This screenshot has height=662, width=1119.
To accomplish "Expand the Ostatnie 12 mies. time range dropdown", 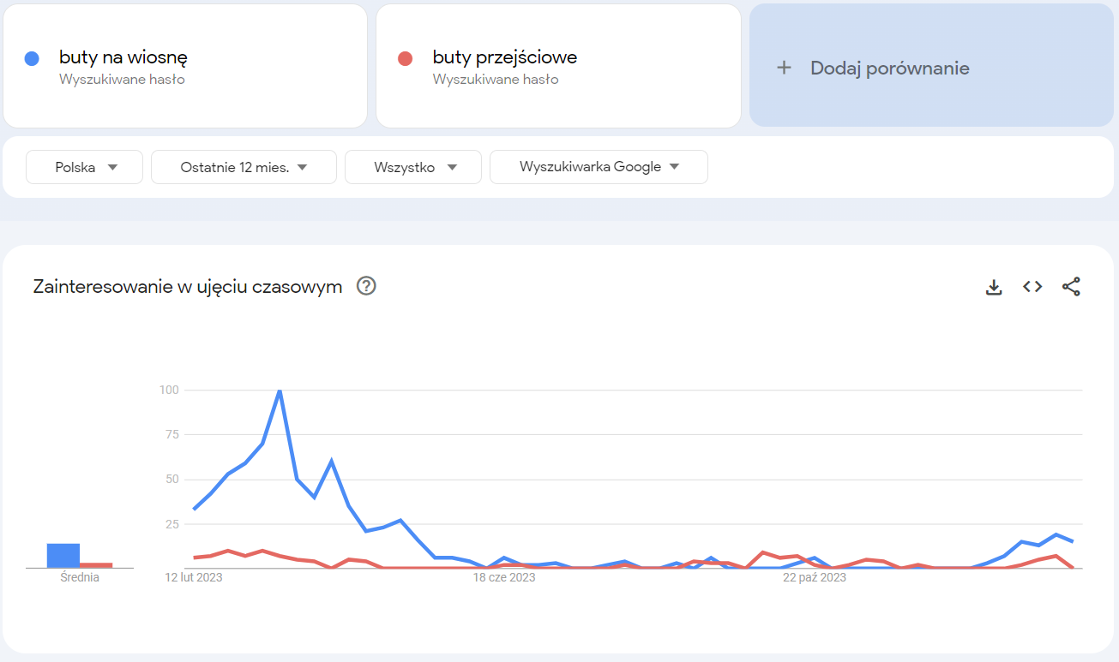I will [243, 167].
